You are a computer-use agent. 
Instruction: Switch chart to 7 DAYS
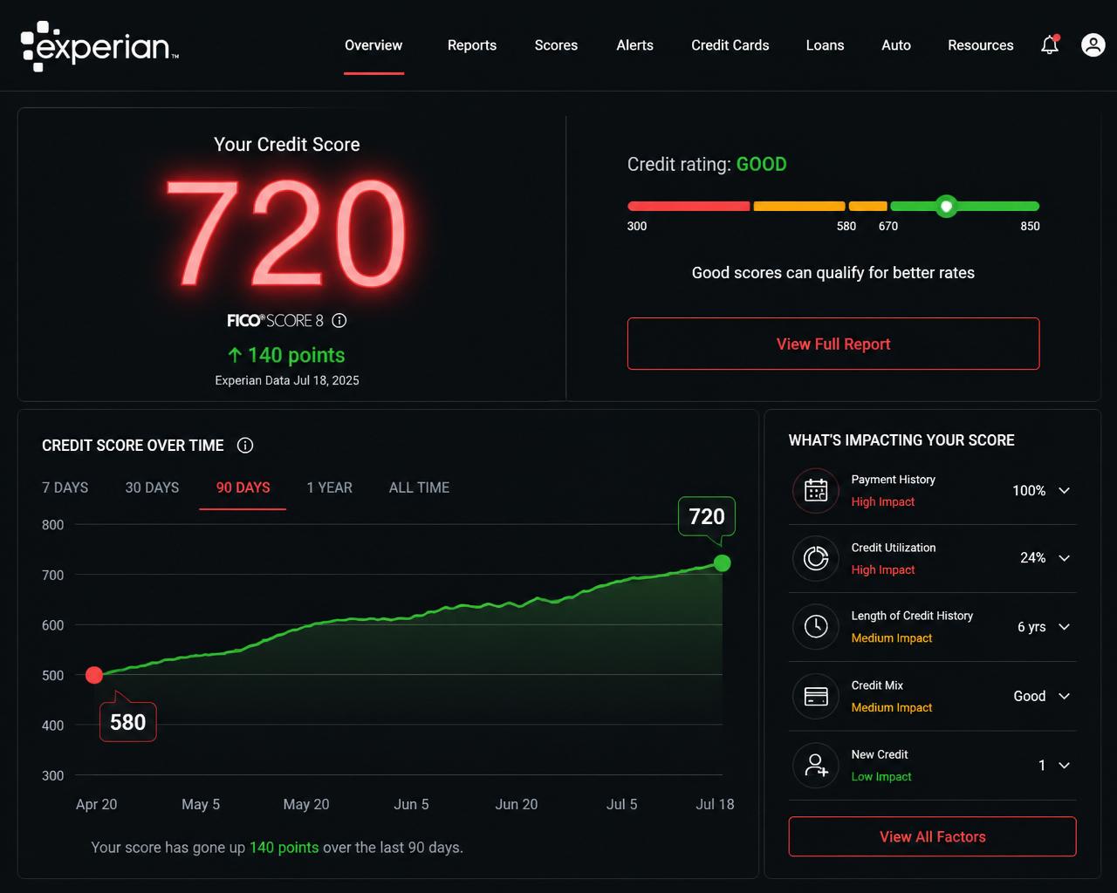65,487
